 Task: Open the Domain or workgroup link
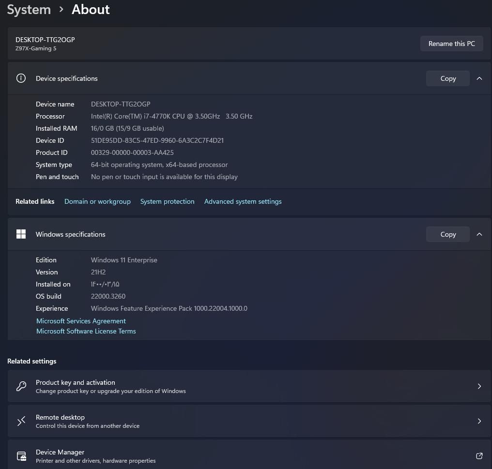tap(97, 201)
